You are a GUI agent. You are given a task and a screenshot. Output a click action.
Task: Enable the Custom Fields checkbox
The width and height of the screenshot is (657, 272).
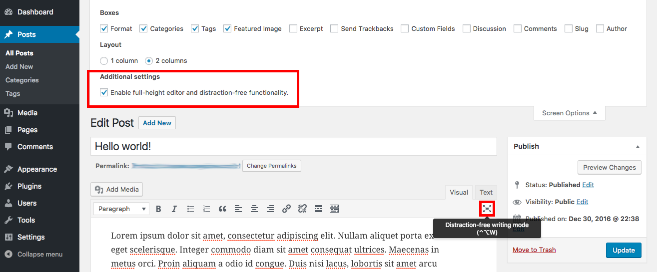405,28
